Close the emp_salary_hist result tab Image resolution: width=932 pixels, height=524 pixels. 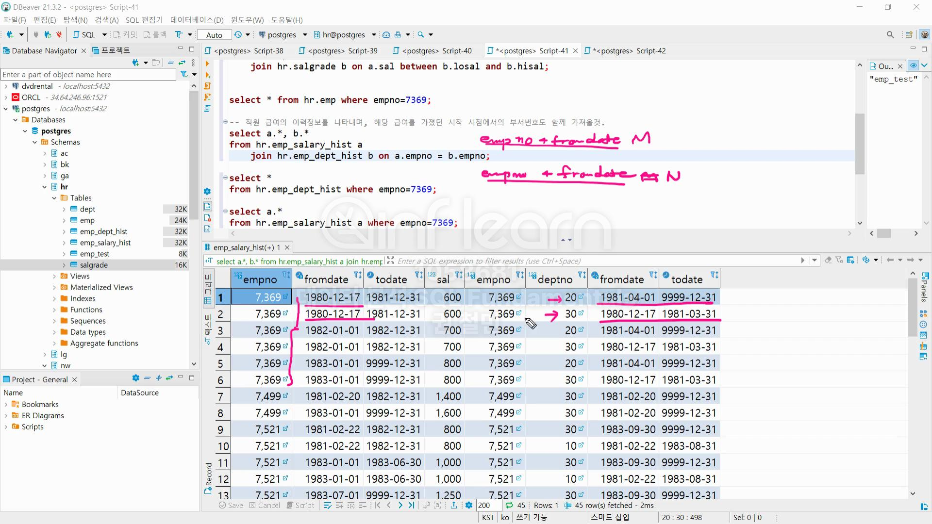coord(287,247)
